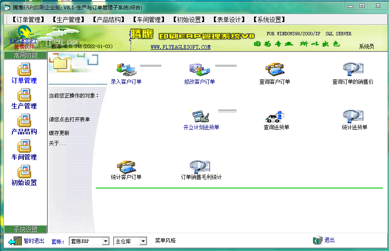The image size is (389, 251).
Task: Click 缓存更新 in the info panel
Action: [59, 133]
